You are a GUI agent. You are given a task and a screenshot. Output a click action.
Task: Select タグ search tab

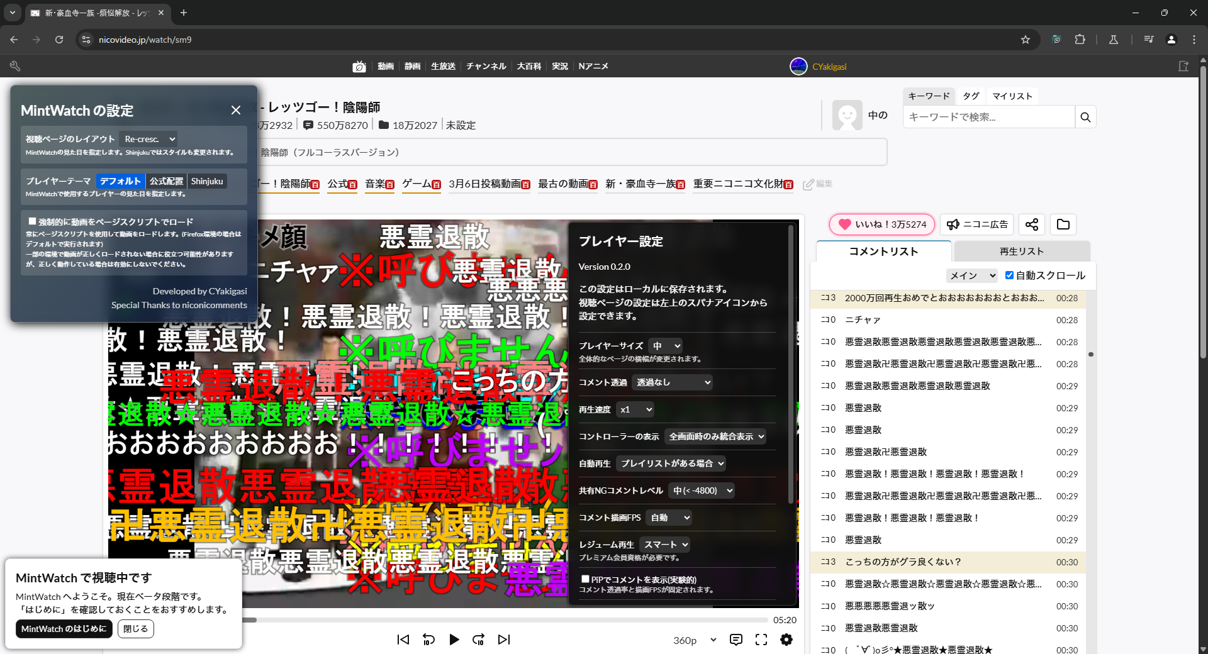(971, 96)
